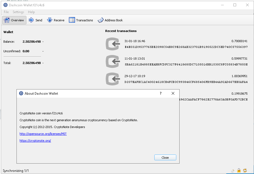The width and height of the screenshot is (254, 174).
Task: Click the date 11-01-18 13:01
Action: [135, 59]
